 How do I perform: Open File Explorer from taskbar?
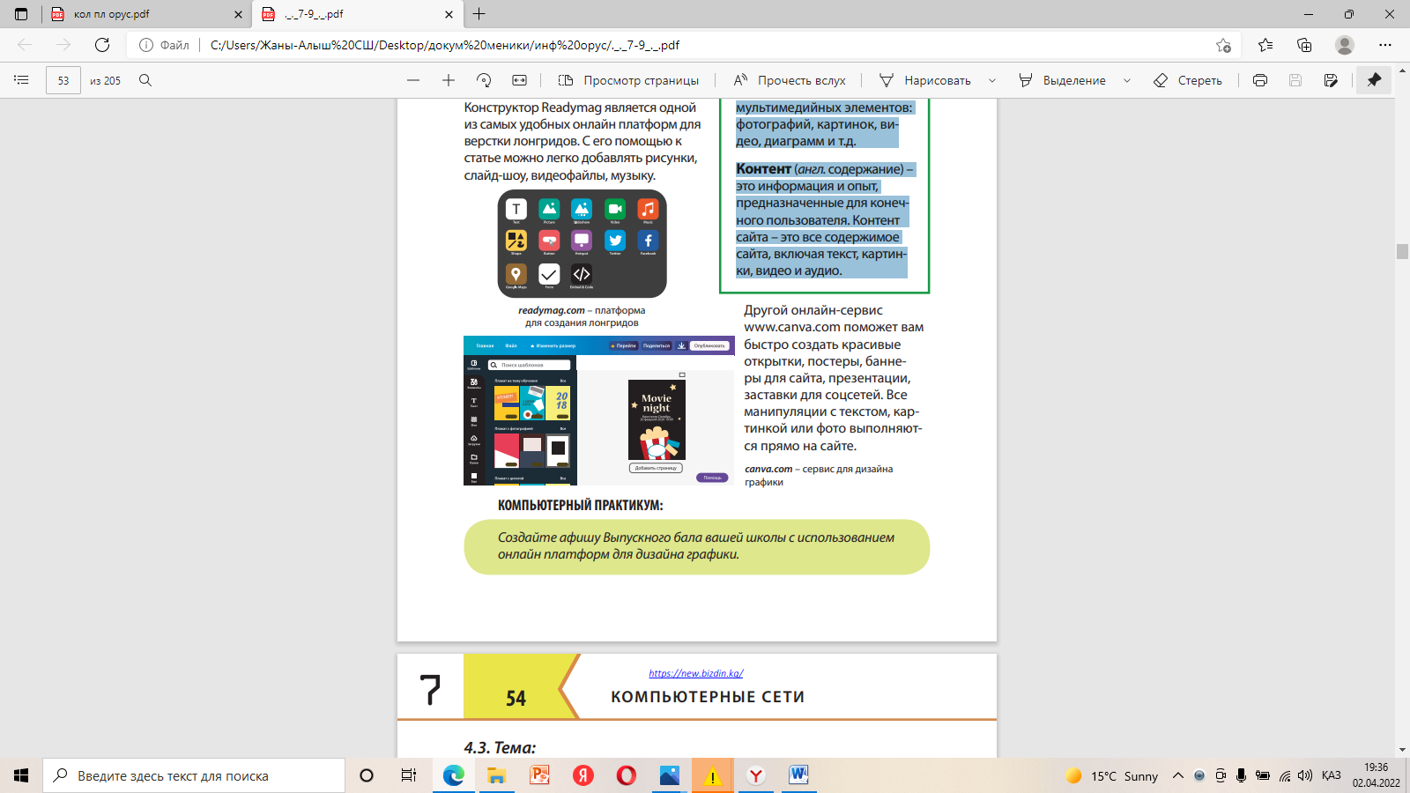[x=497, y=775]
